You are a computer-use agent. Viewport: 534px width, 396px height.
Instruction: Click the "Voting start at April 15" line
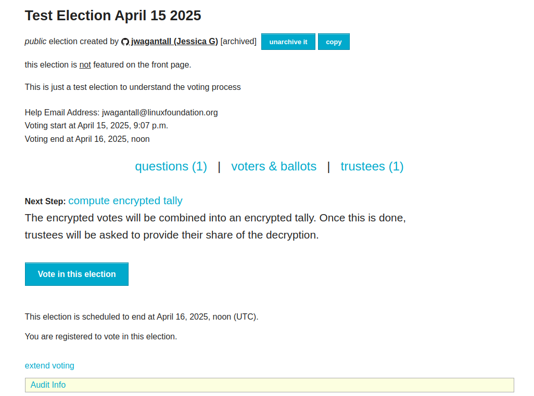[x=96, y=125]
